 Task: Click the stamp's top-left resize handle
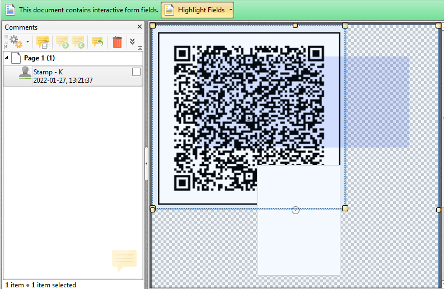[x=153, y=26]
